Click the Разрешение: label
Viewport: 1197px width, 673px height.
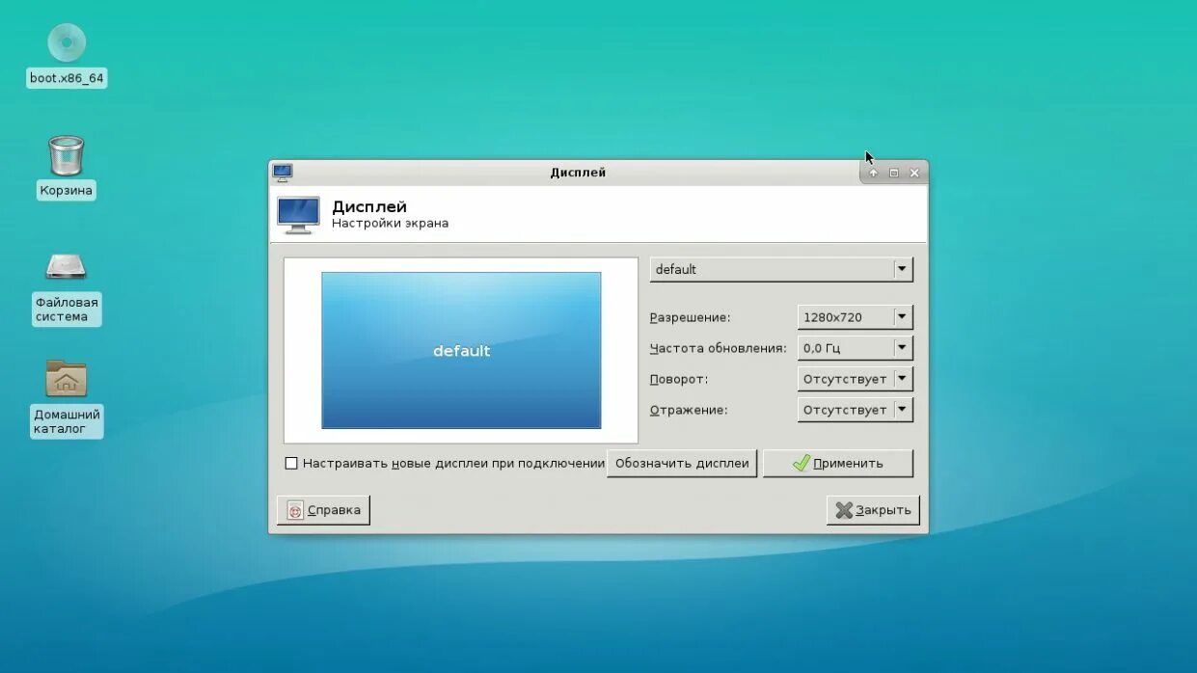point(690,317)
